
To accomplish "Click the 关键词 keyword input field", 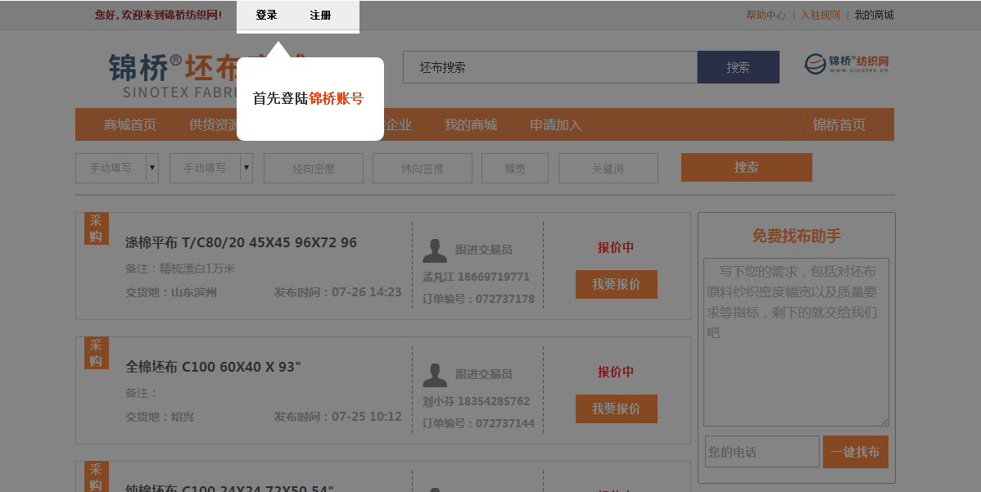I will coord(608,169).
